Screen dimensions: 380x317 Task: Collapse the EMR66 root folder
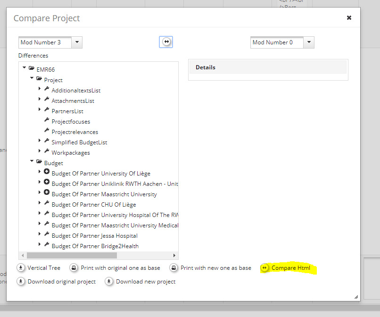point(25,68)
